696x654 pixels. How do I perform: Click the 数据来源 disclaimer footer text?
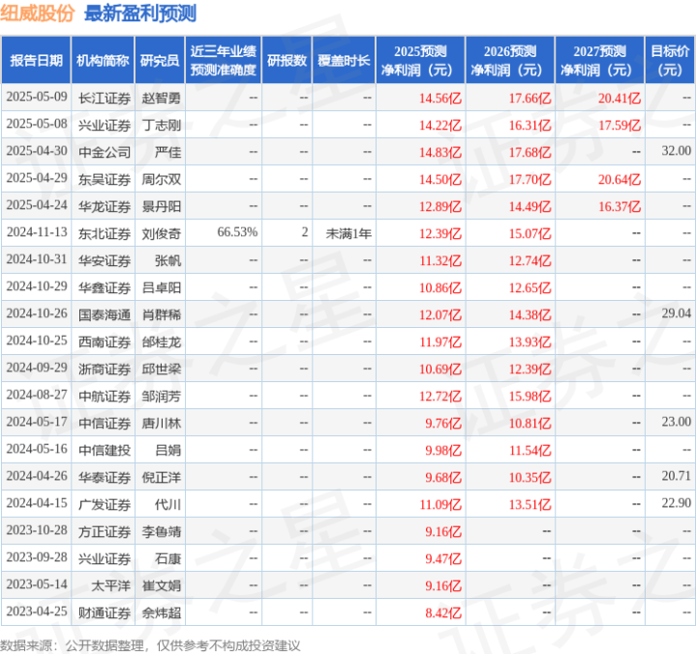pyautogui.click(x=150, y=645)
